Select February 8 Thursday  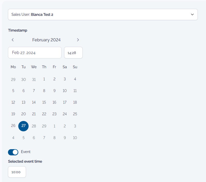44,91
